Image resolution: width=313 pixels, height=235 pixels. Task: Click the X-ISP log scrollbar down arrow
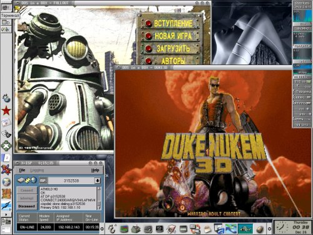(x=99, y=208)
